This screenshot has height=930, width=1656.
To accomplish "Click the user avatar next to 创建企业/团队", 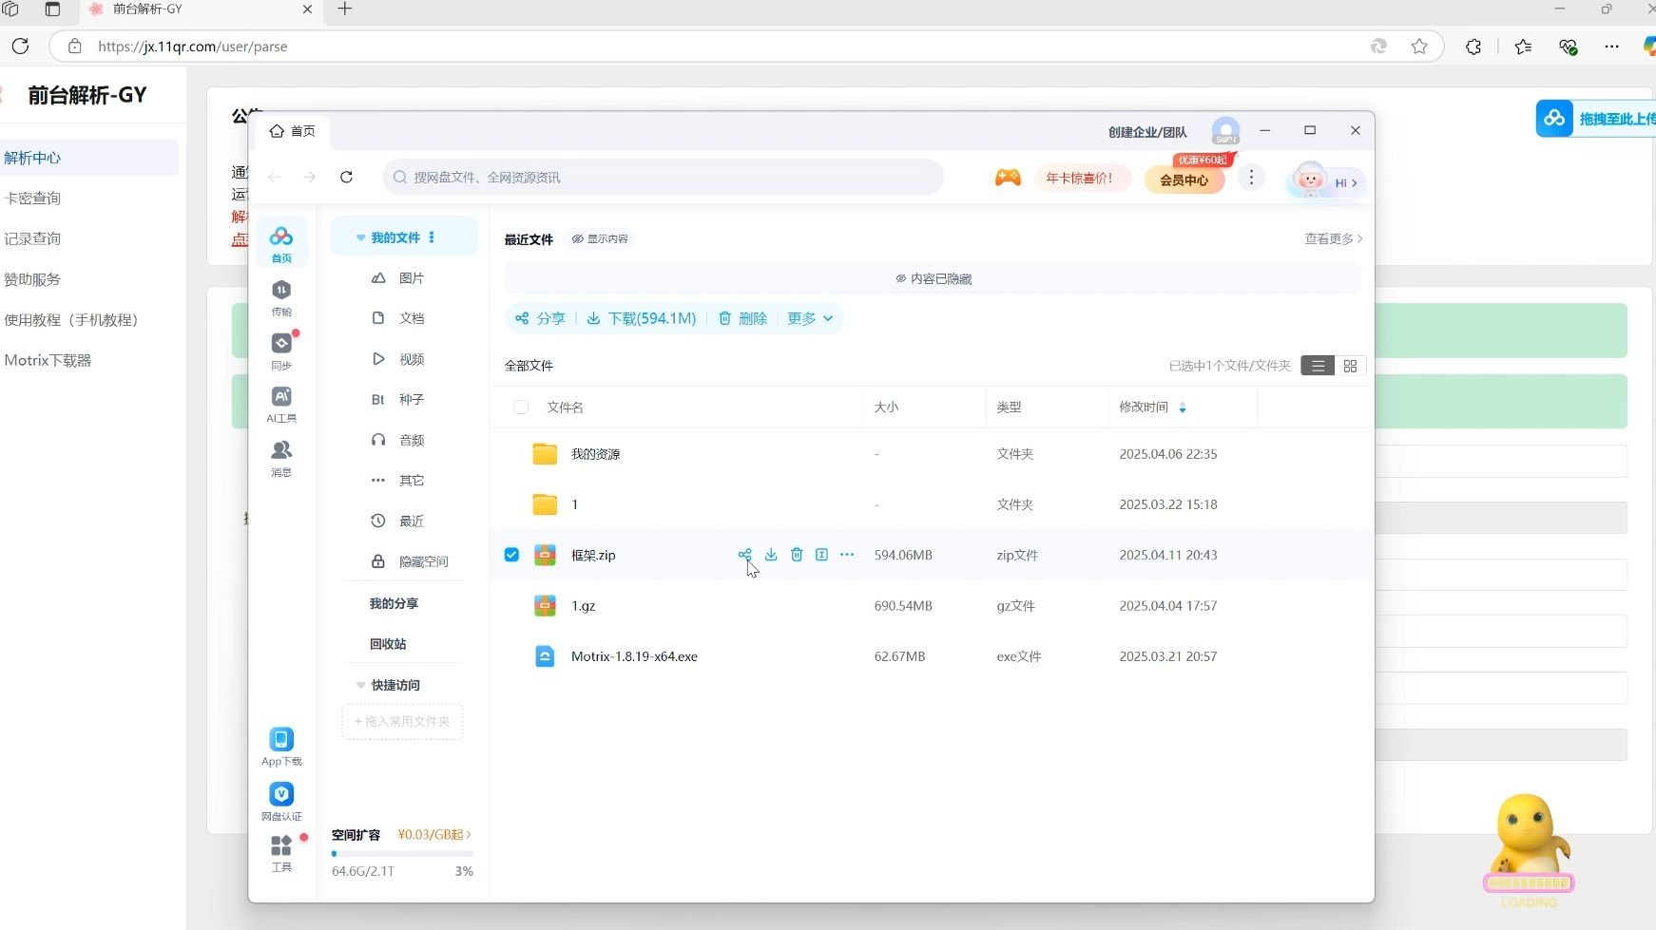I will [1225, 131].
